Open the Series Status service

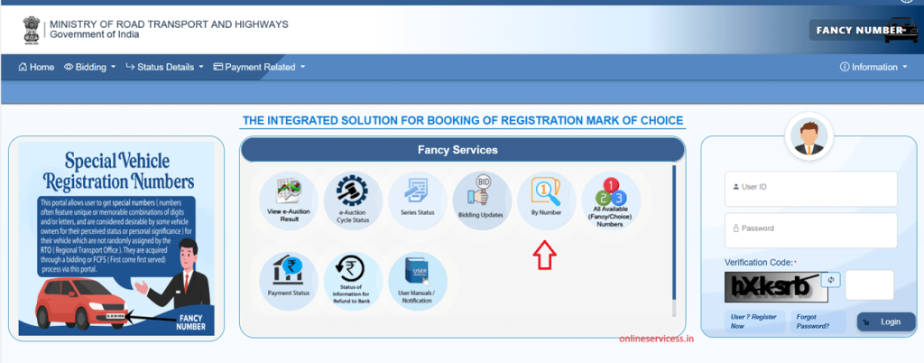click(x=417, y=200)
